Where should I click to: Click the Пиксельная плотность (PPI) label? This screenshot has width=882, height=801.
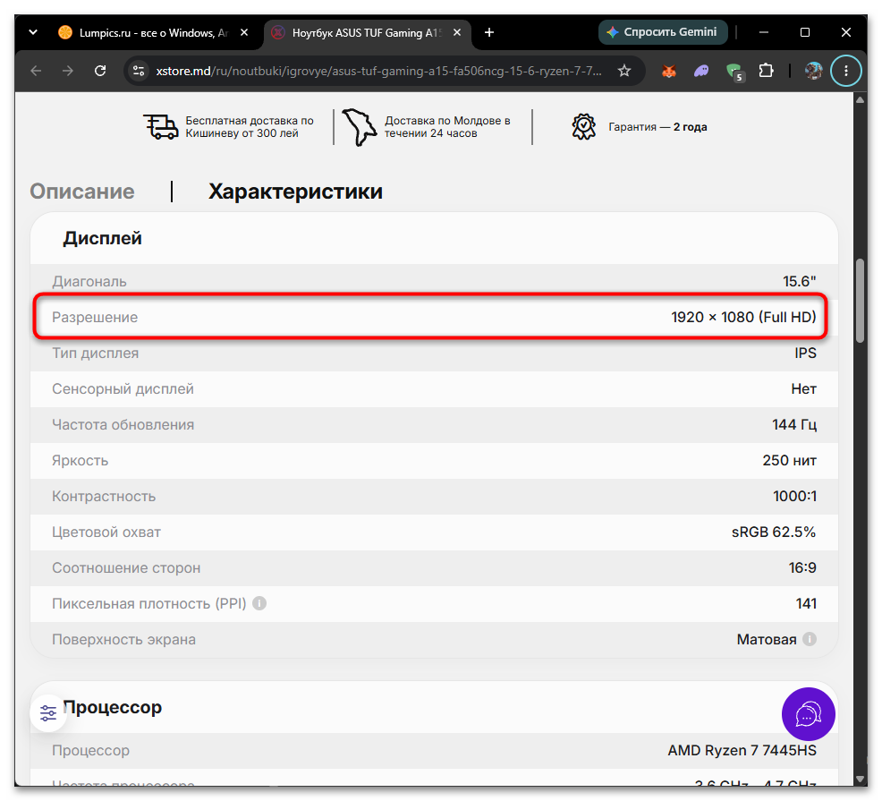149,603
